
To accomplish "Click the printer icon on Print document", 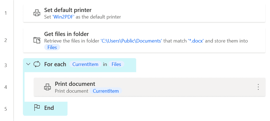I will [x=47, y=87].
